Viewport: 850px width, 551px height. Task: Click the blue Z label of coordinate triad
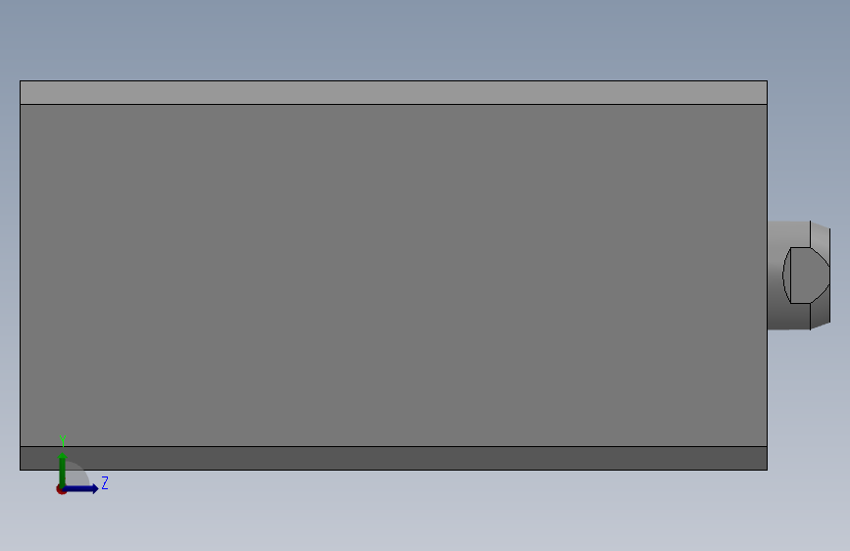point(105,482)
